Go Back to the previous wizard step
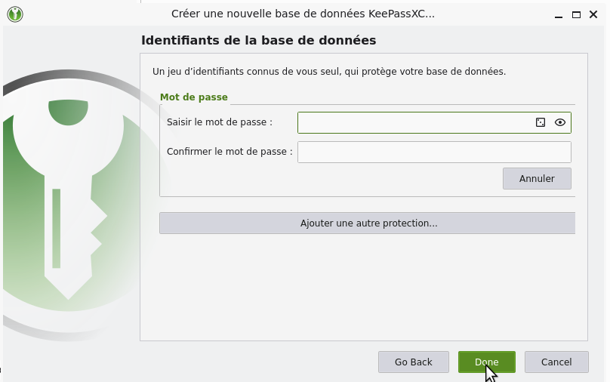 click(413, 362)
